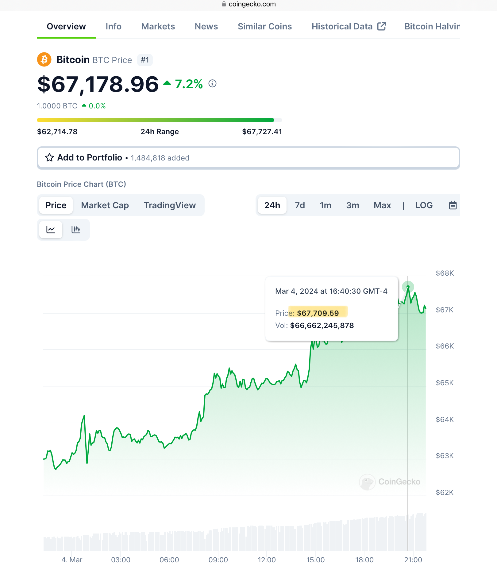Select the 7d time range
Screen dimensions: 497x577
(300, 205)
